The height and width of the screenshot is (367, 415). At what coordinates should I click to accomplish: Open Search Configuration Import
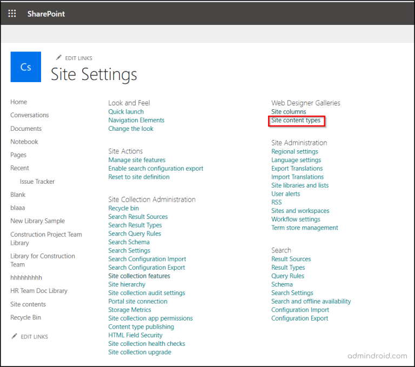(x=147, y=259)
